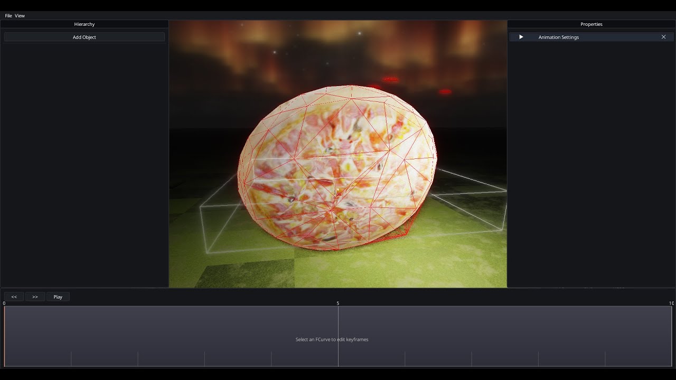This screenshot has height=380, width=676.
Task: Open the File menu
Action: point(8,16)
